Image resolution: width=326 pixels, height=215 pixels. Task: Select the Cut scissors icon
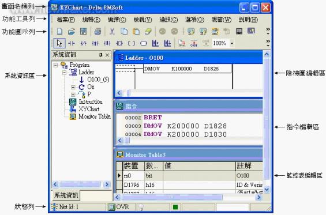[112, 32]
